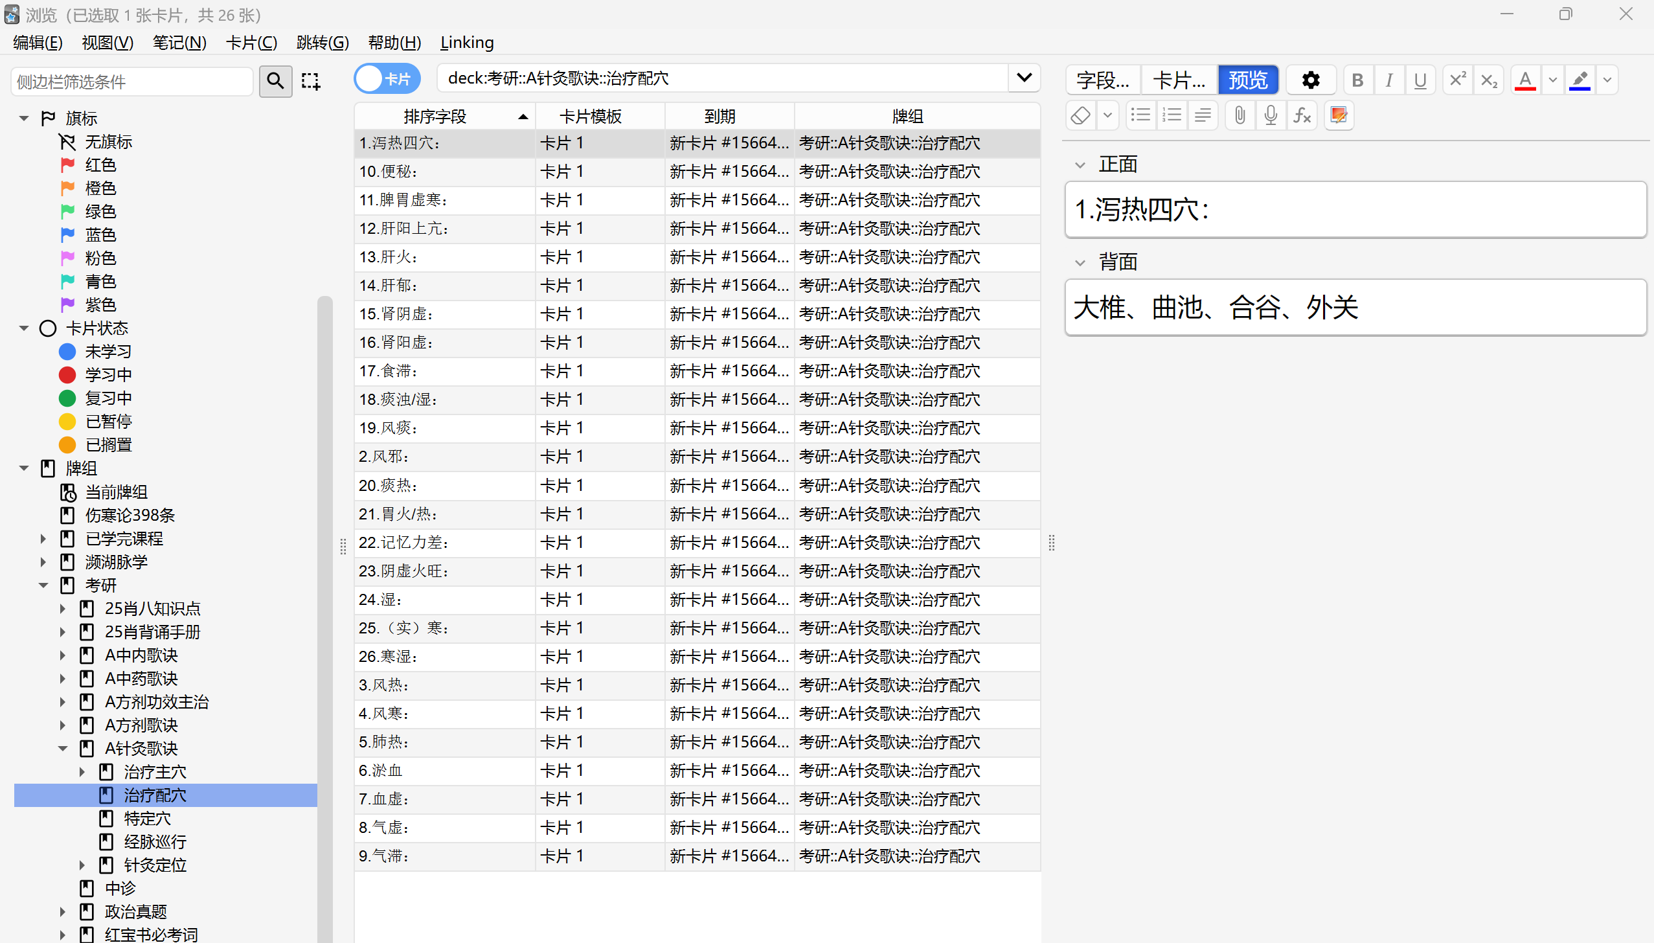Select the row 9.气滞：

(697, 856)
